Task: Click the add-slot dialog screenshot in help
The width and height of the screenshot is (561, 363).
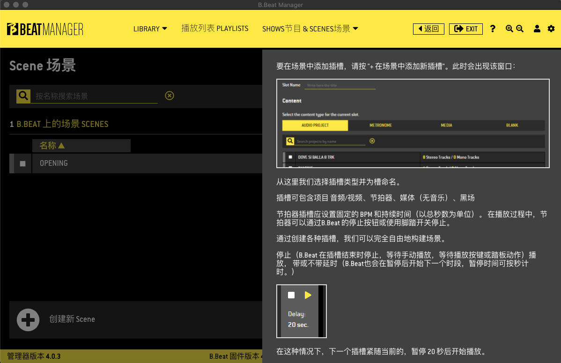Action: coord(413,123)
